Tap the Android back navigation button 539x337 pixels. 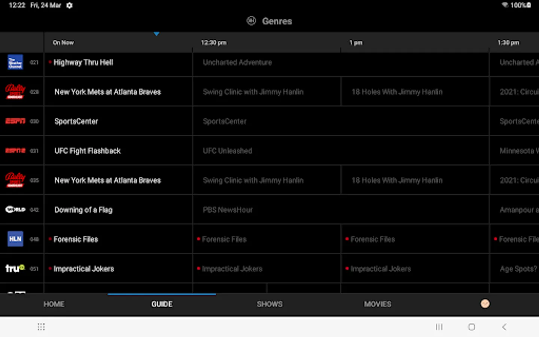click(x=504, y=327)
